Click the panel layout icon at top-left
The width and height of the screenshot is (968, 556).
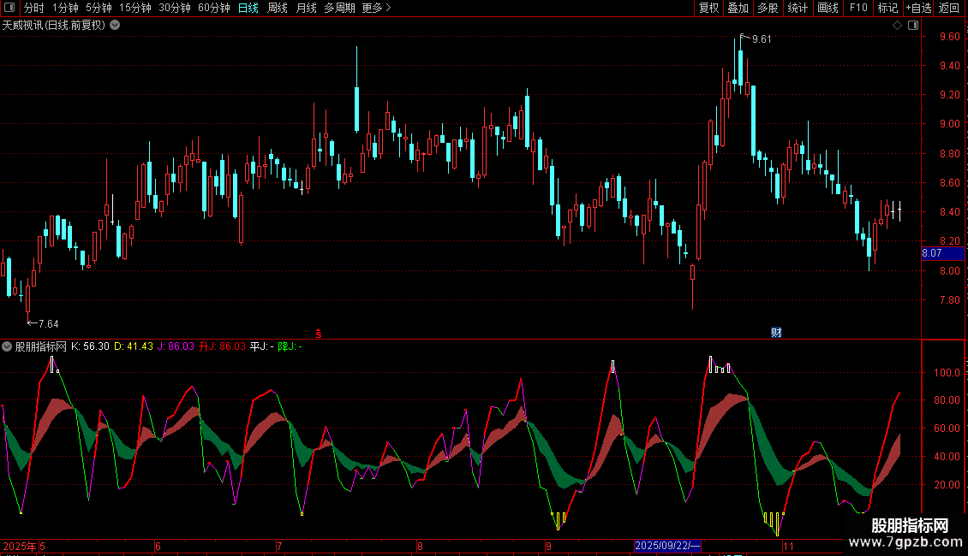pyautogui.click(x=9, y=8)
